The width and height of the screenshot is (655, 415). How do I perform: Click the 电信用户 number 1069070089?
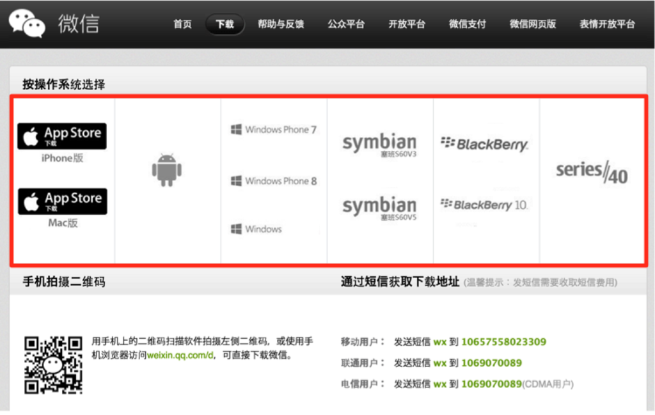[492, 384]
